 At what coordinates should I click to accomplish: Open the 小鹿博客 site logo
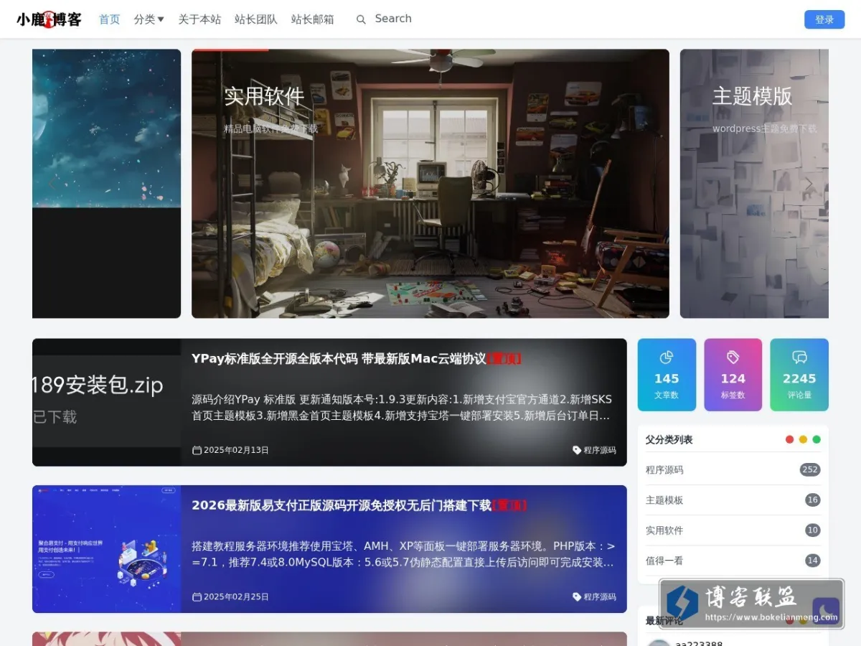(49, 19)
